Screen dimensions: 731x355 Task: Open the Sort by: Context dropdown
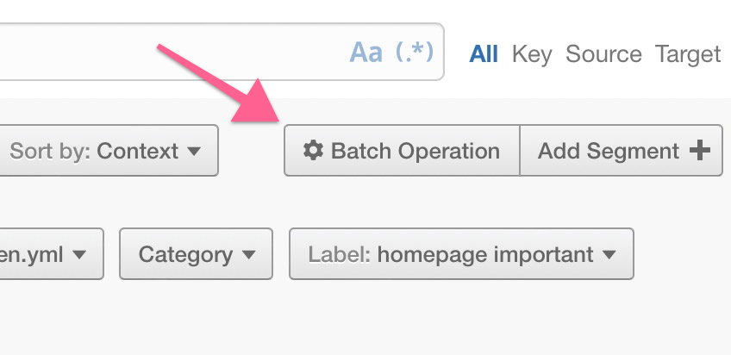click(x=105, y=152)
